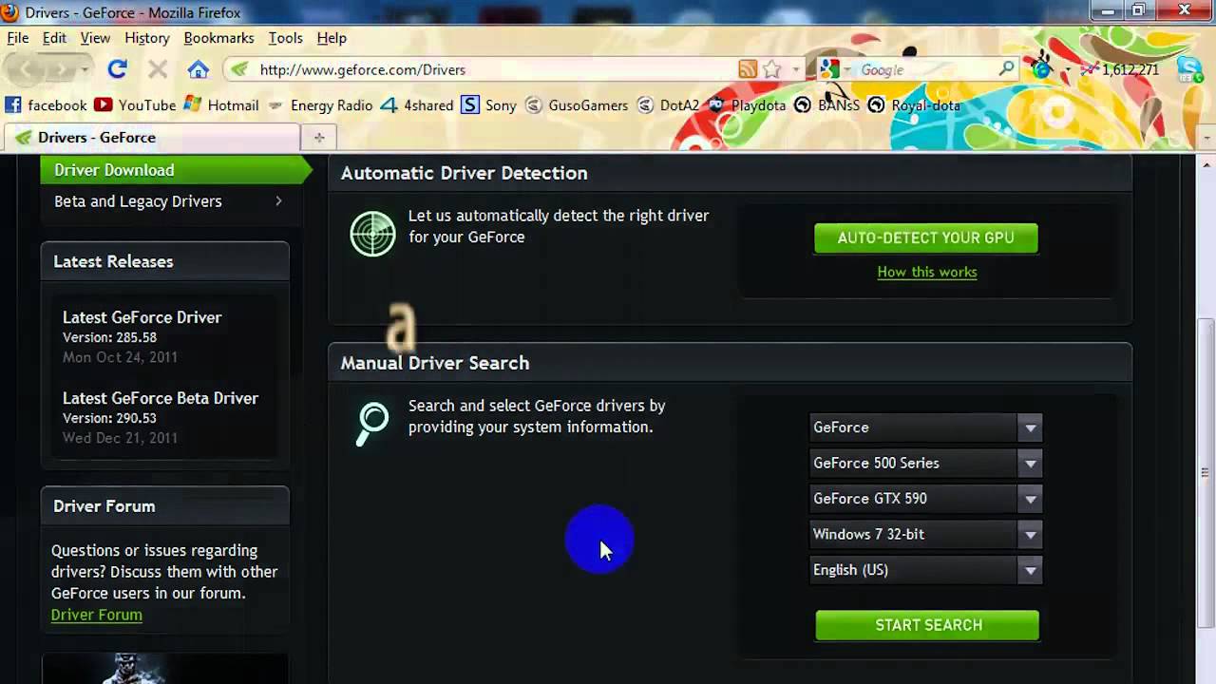Open the Tools menu
This screenshot has height=684, width=1216.
point(285,38)
